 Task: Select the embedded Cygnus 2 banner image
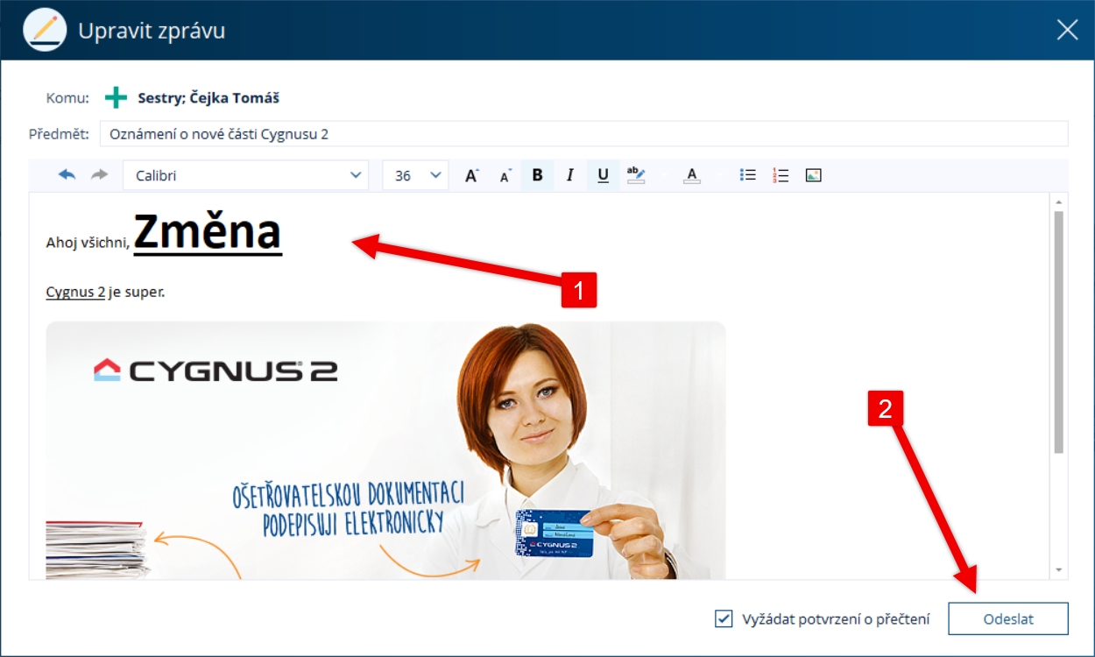(x=385, y=450)
